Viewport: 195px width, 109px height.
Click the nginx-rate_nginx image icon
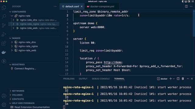coord(16,46)
